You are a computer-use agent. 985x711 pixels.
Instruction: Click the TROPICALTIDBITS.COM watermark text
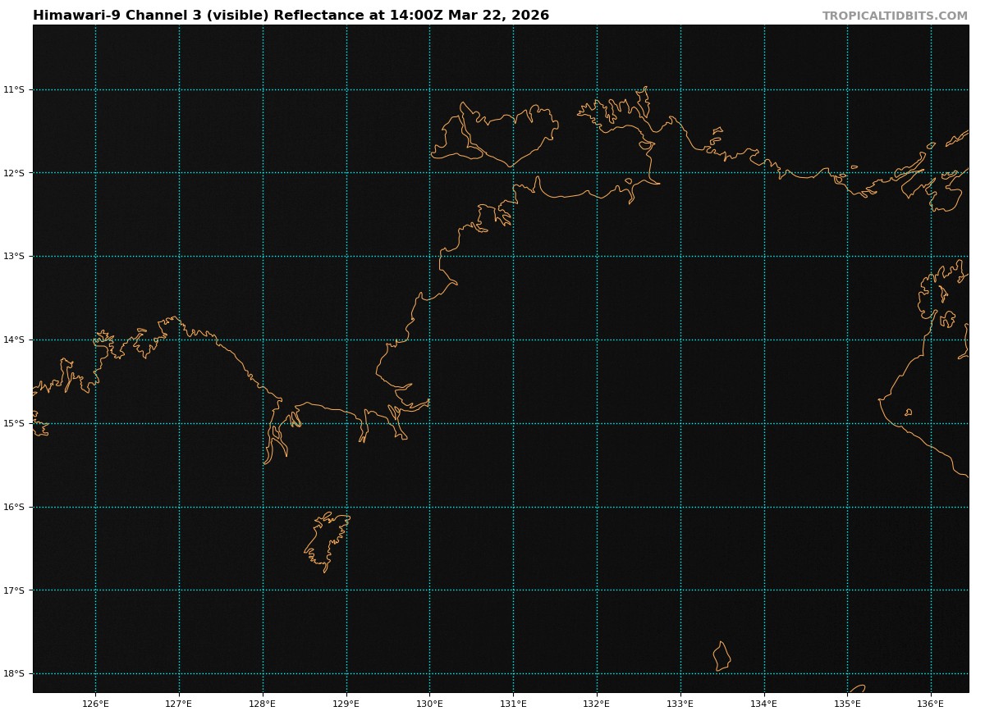895,16
